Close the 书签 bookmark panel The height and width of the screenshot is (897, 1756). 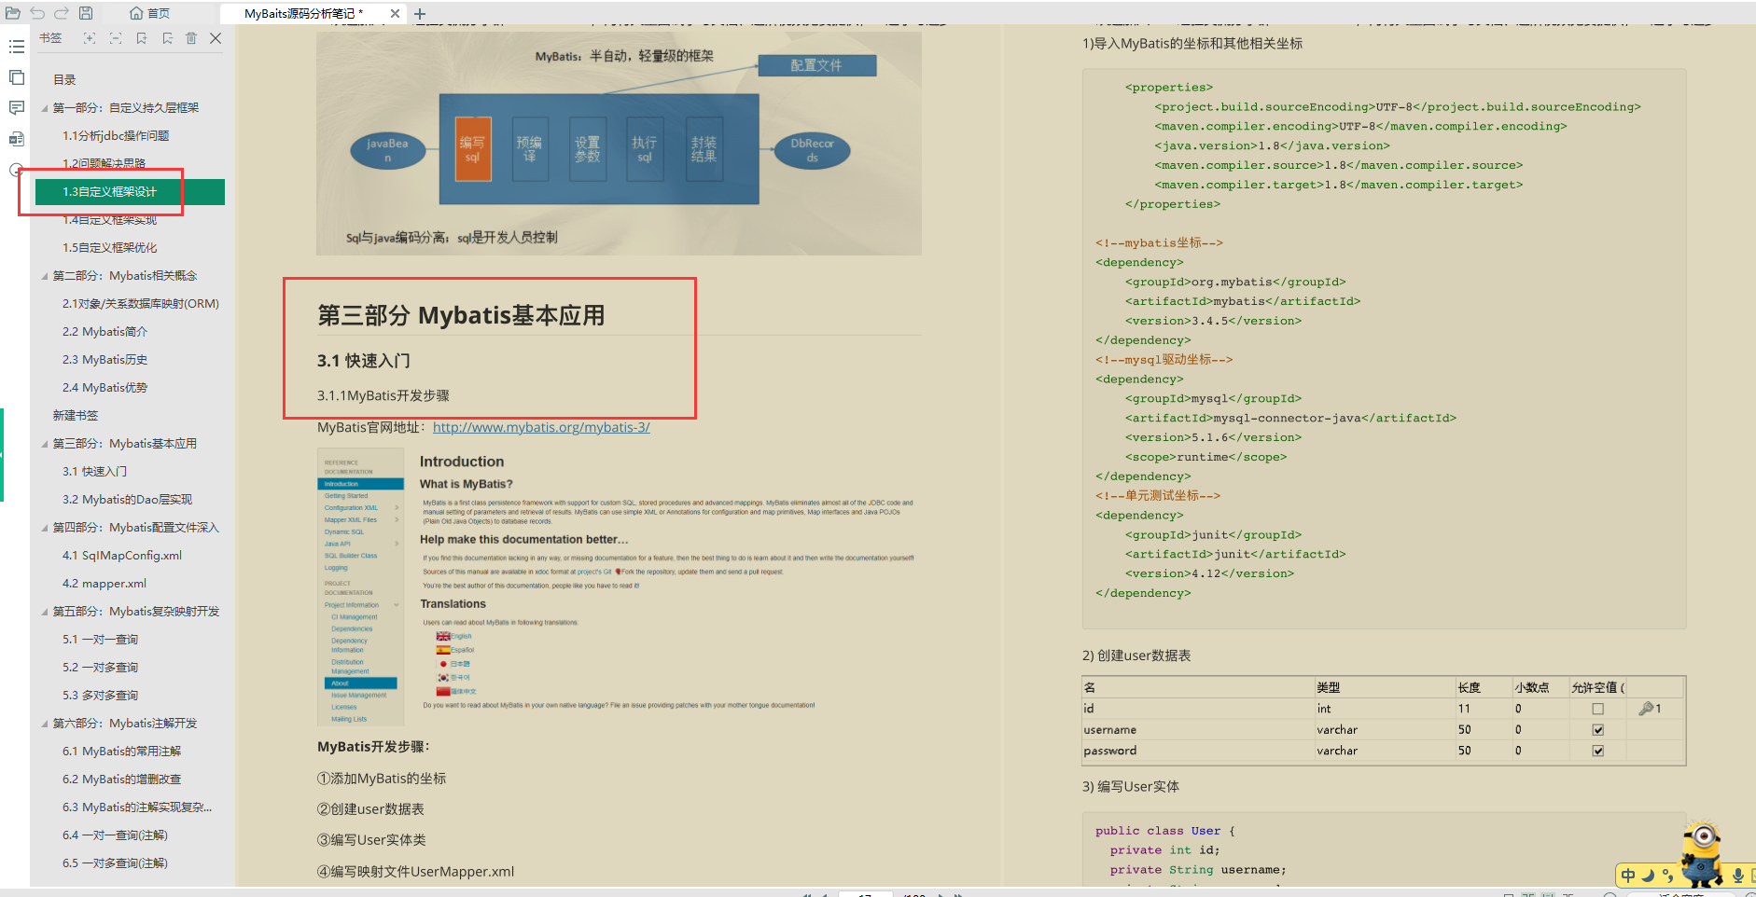coord(216,38)
